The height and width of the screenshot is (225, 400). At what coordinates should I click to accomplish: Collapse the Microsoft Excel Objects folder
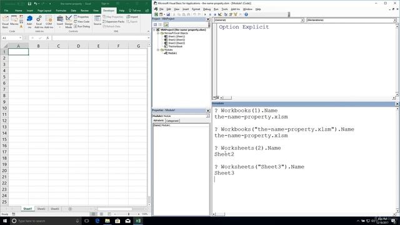[x=158, y=33]
